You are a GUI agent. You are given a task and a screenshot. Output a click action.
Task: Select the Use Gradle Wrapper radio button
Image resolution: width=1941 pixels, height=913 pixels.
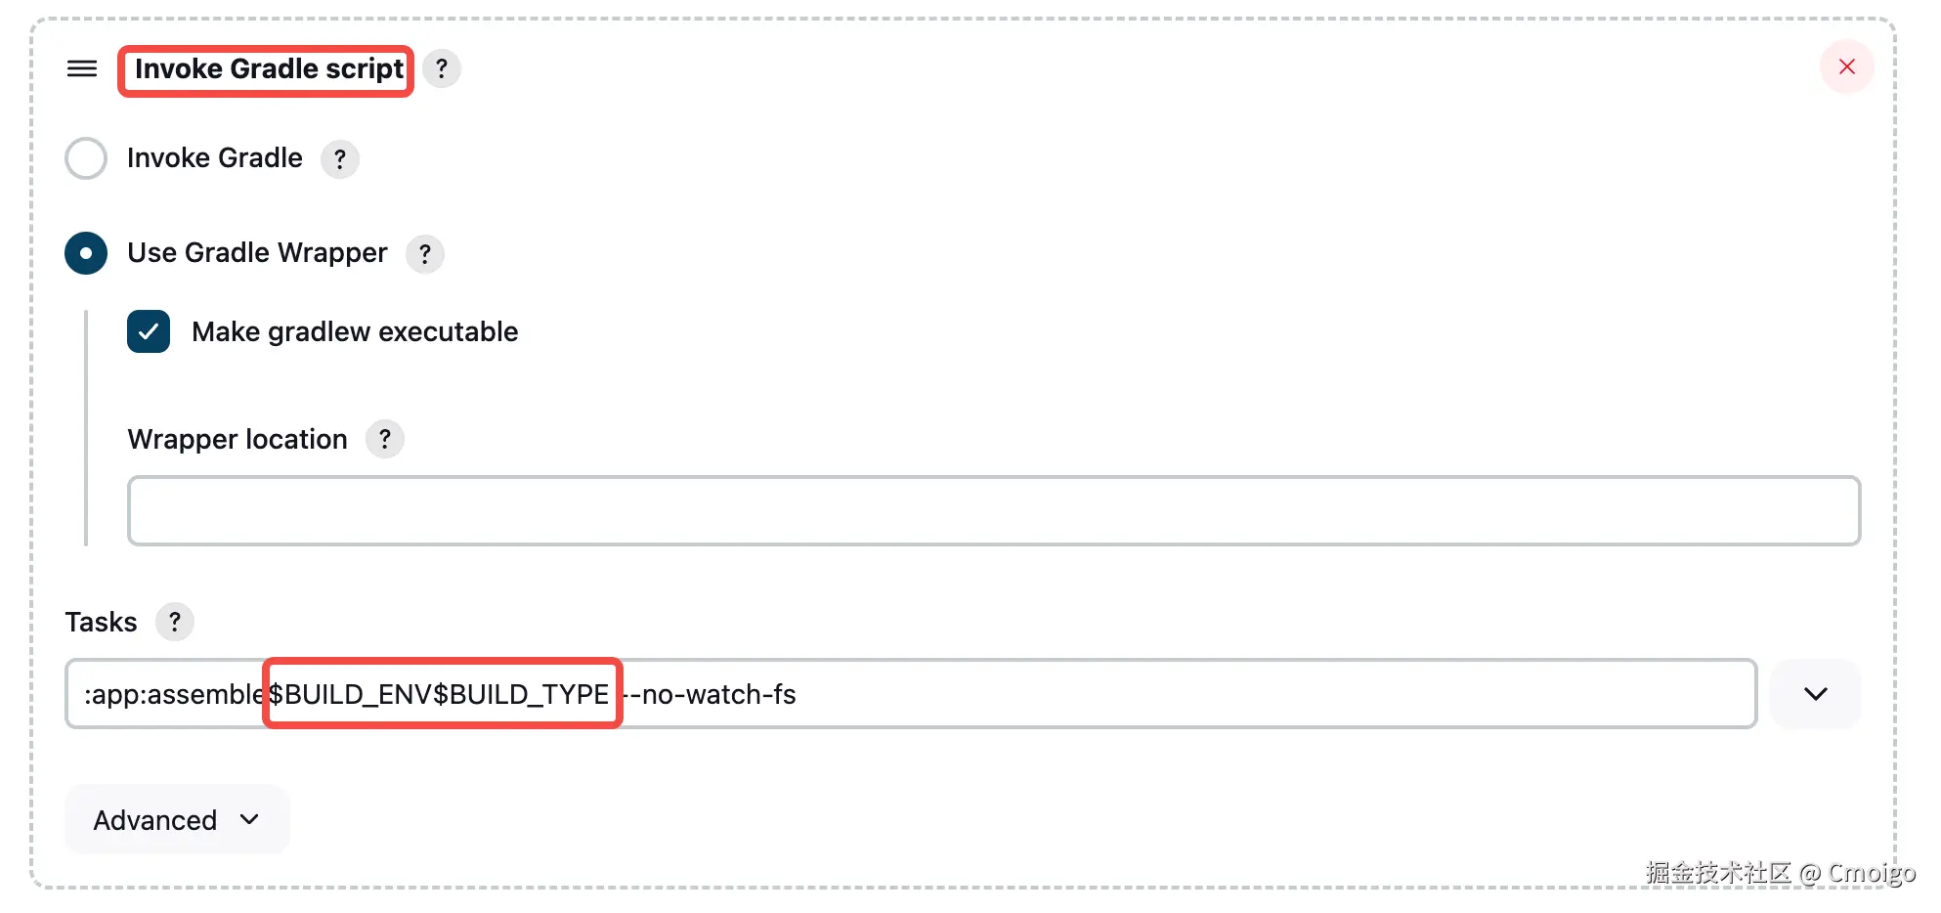tap(86, 253)
